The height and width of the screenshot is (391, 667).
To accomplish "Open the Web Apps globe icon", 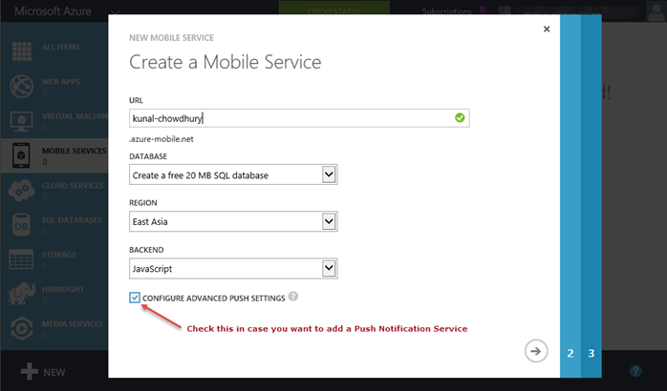I will (x=21, y=86).
